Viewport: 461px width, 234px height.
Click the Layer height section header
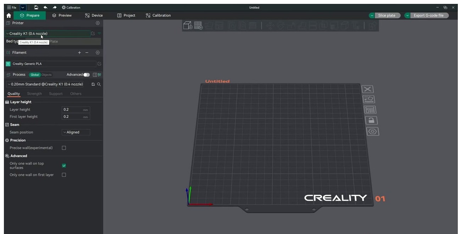[21, 102]
